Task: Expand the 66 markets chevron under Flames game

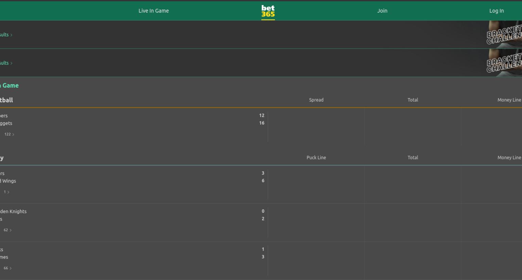Action: (x=7, y=268)
